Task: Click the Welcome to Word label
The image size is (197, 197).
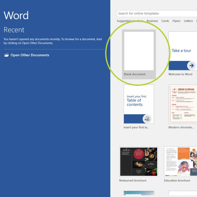Action: (180, 74)
